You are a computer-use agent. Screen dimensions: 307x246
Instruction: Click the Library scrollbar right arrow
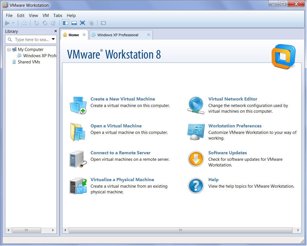tap(53, 230)
